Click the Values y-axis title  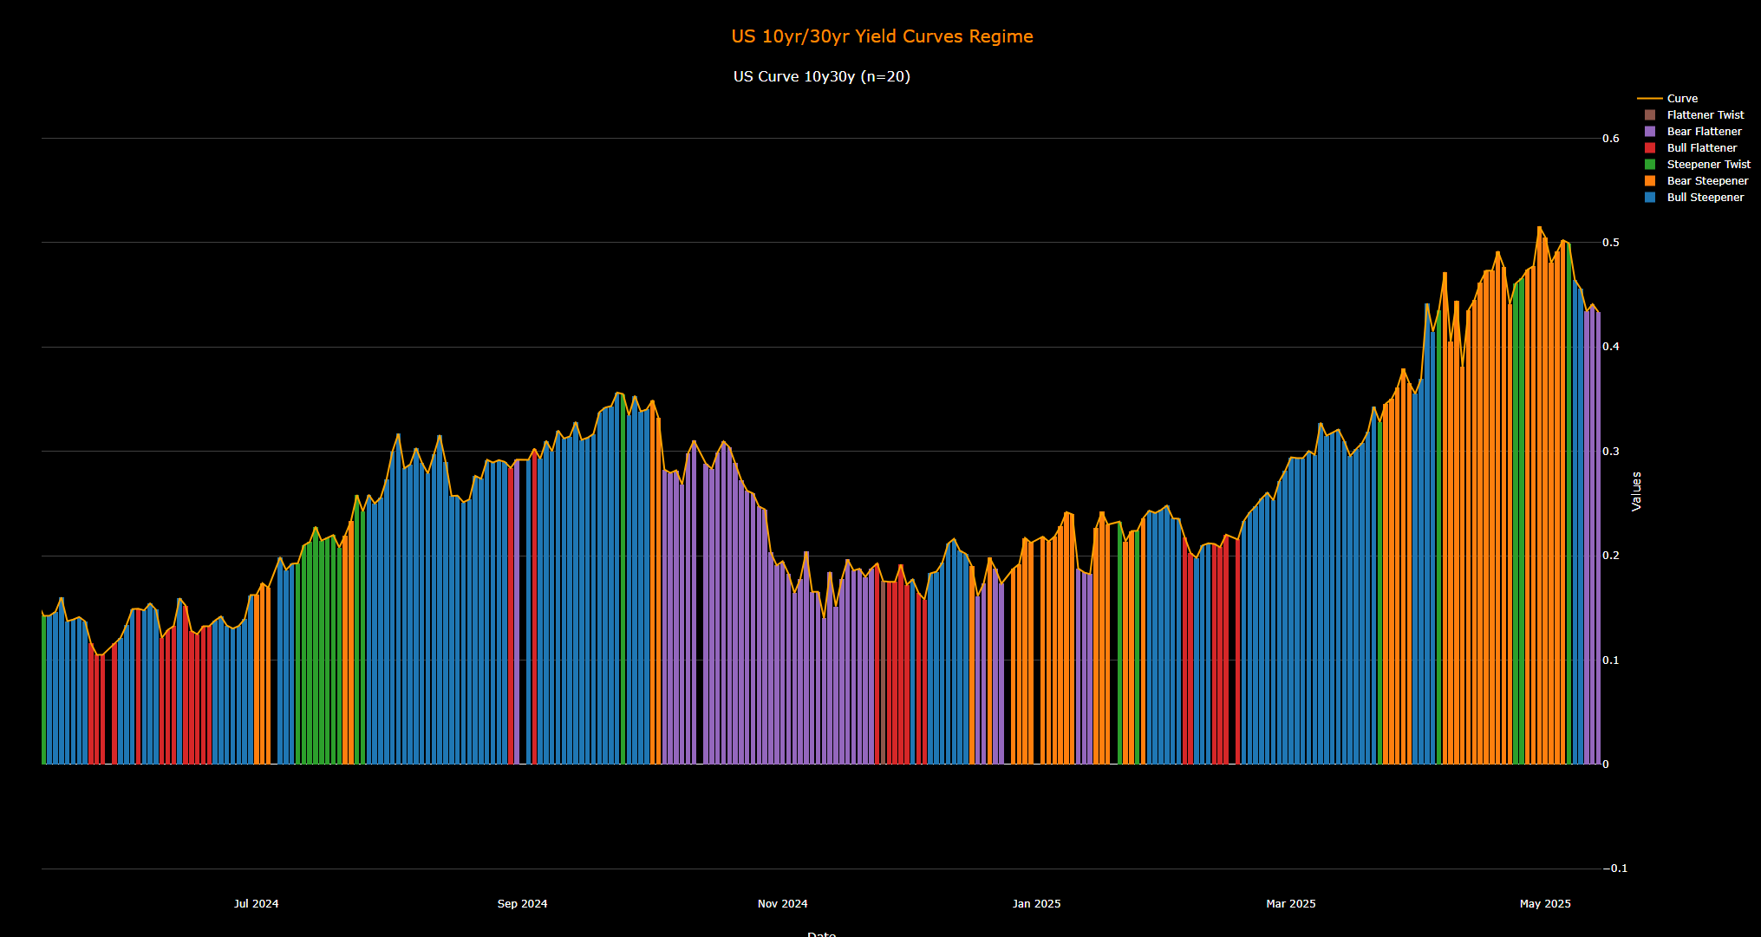point(1636,491)
